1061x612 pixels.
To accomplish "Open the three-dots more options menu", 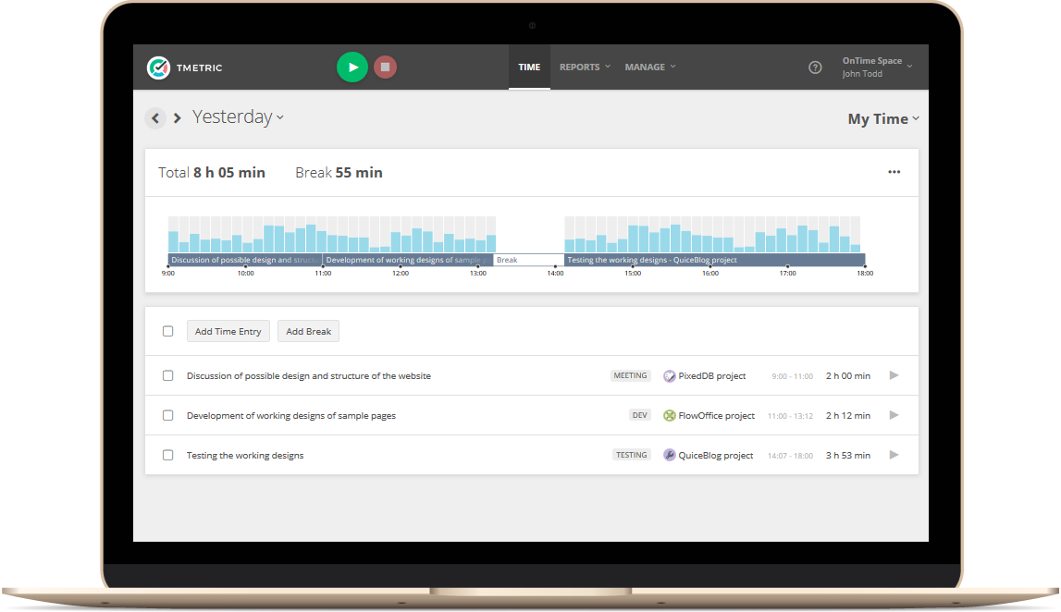I will coord(894,172).
